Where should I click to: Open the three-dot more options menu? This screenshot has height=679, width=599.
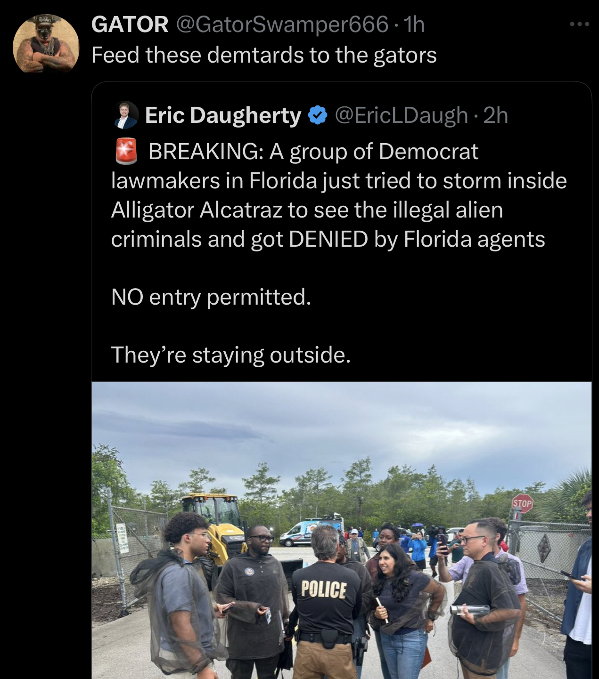click(x=579, y=24)
